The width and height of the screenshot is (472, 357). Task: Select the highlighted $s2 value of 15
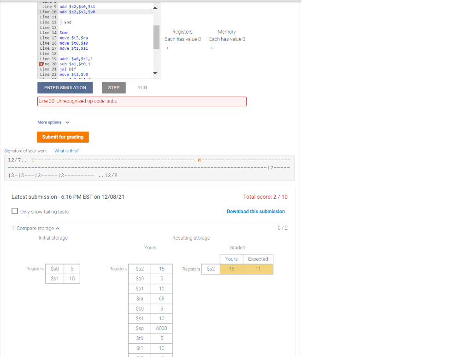pos(231,269)
